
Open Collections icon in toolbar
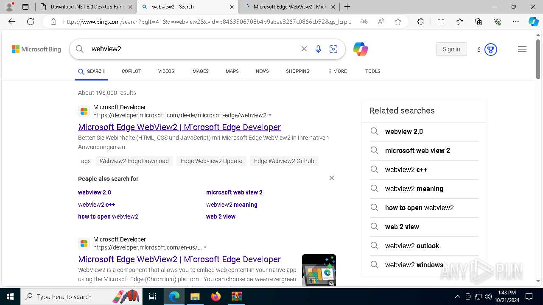point(479,22)
